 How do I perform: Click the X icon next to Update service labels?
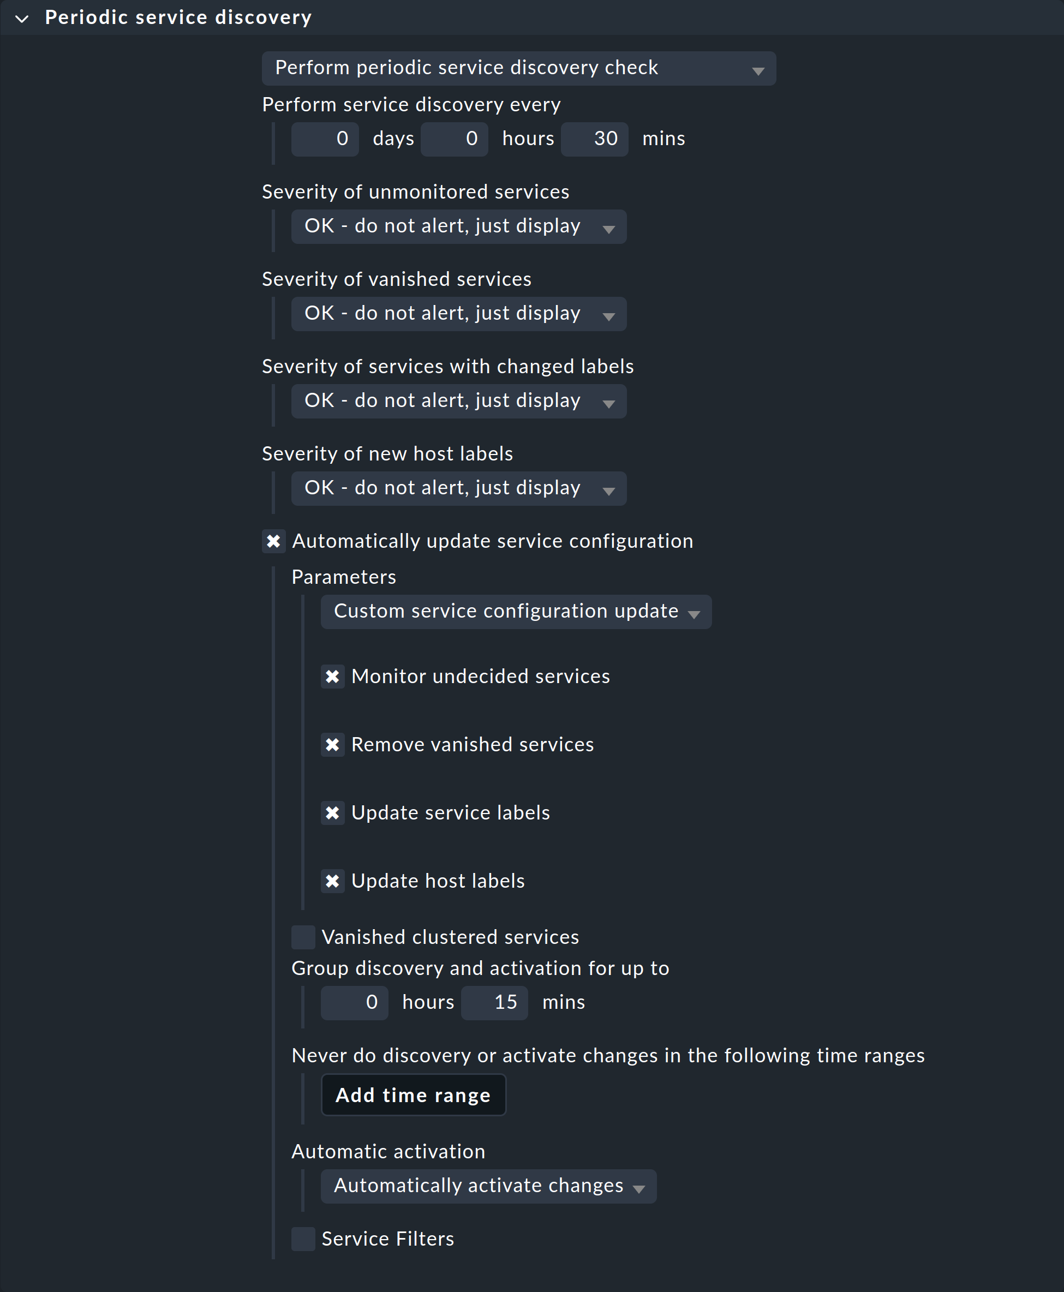pos(333,812)
